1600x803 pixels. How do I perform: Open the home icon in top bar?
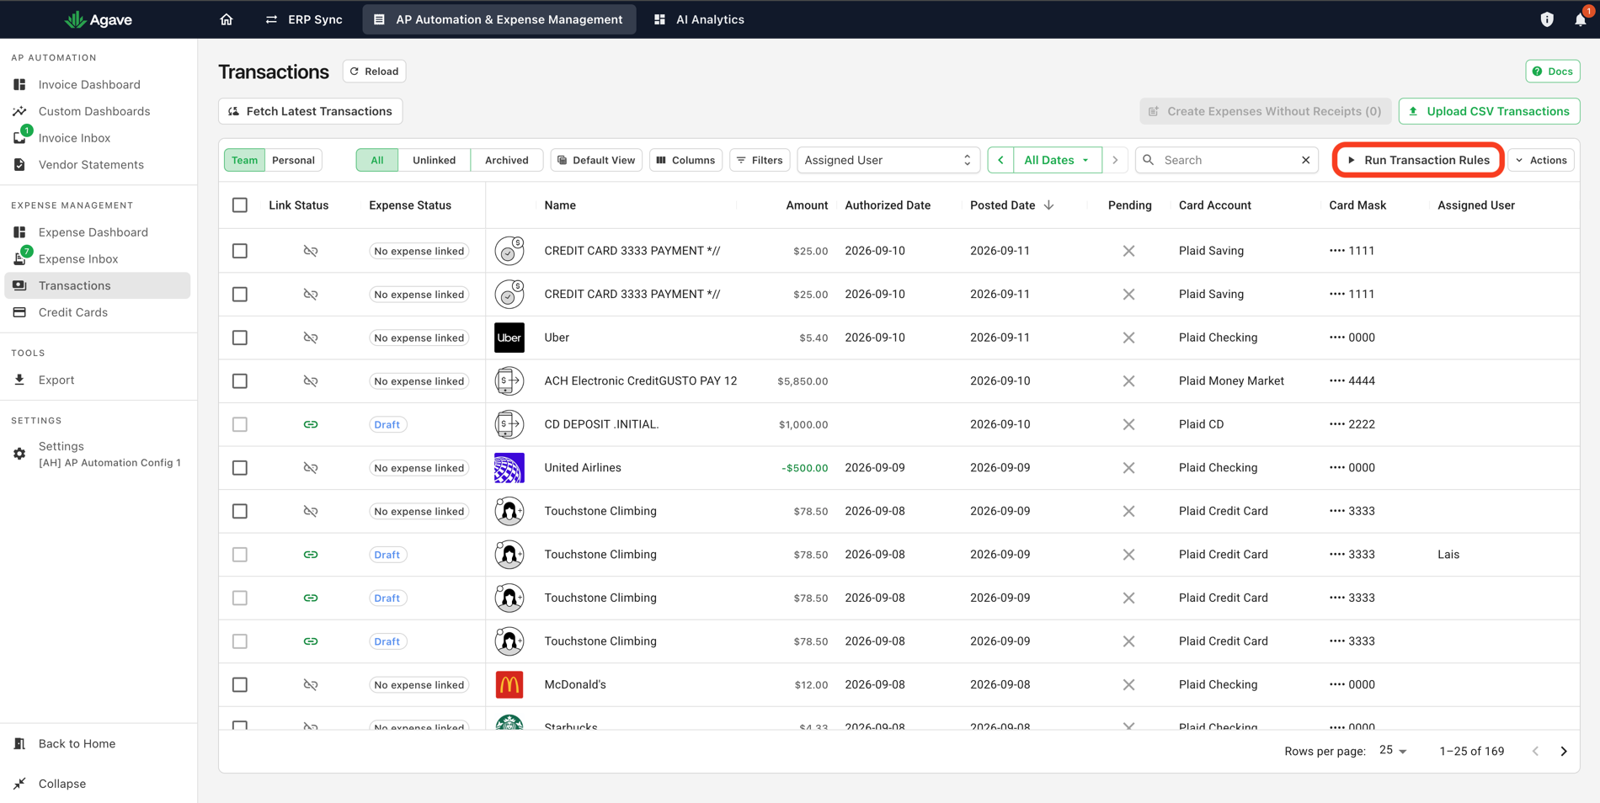coord(226,19)
